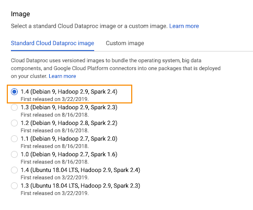Click label '1.0 (Debian 9, Hadoop 2.7, Spark 1.6)'

click(69, 154)
